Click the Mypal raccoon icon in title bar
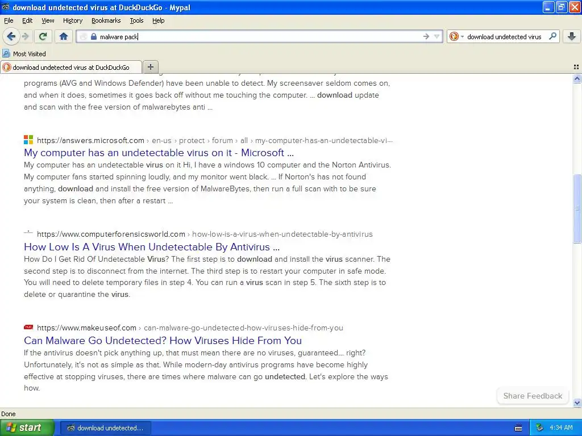Screen dimensions: 582x436 (6, 7)
